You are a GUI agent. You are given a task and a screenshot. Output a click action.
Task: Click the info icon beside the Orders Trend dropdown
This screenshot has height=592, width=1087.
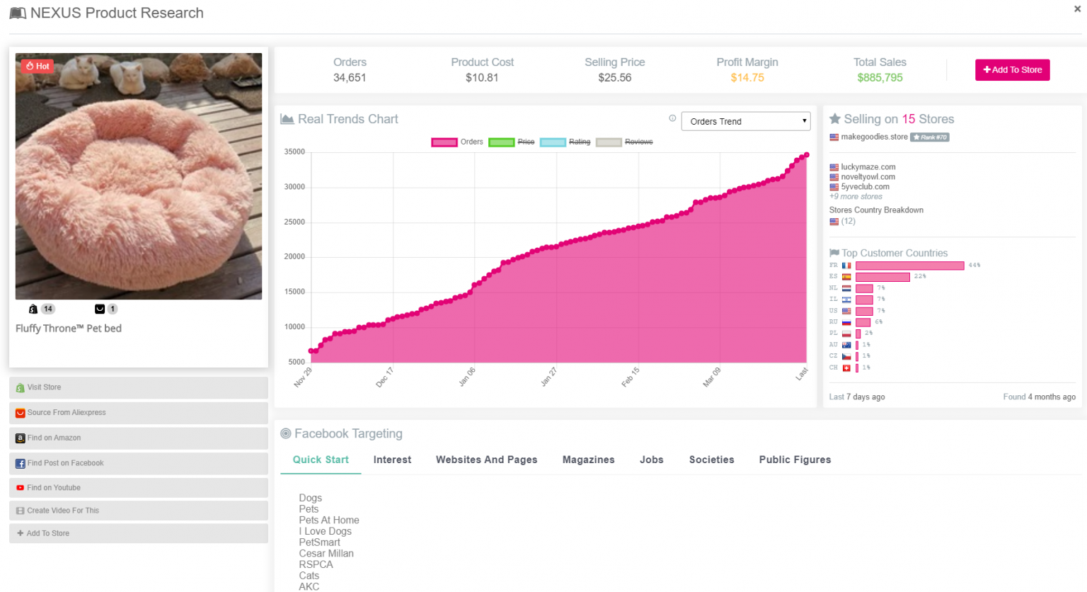pyautogui.click(x=672, y=118)
